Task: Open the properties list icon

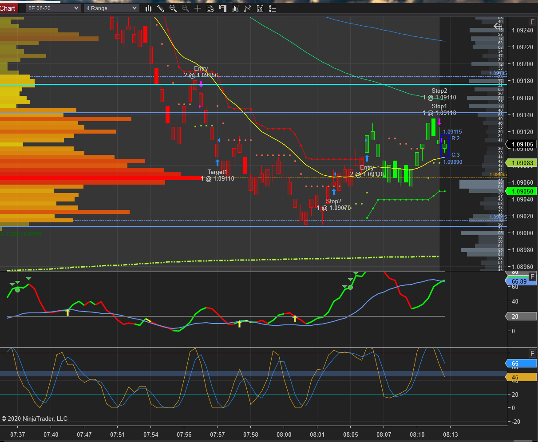Action: pyautogui.click(x=273, y=8)
